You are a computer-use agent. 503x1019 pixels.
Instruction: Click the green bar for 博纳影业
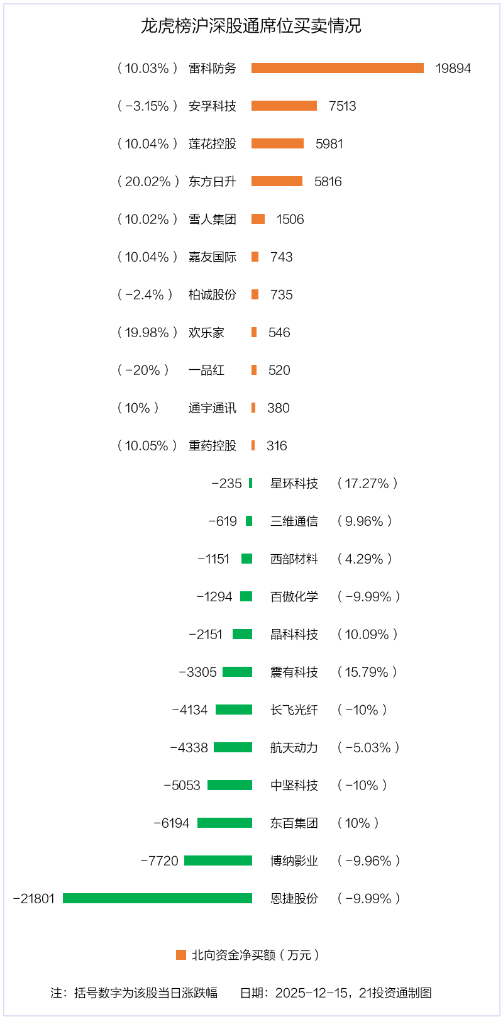218,860
